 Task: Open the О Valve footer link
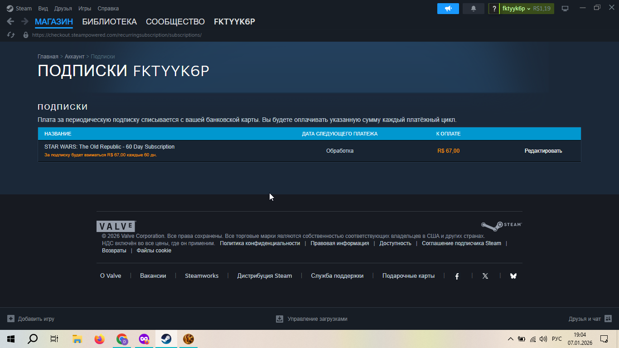pos(111,276)
